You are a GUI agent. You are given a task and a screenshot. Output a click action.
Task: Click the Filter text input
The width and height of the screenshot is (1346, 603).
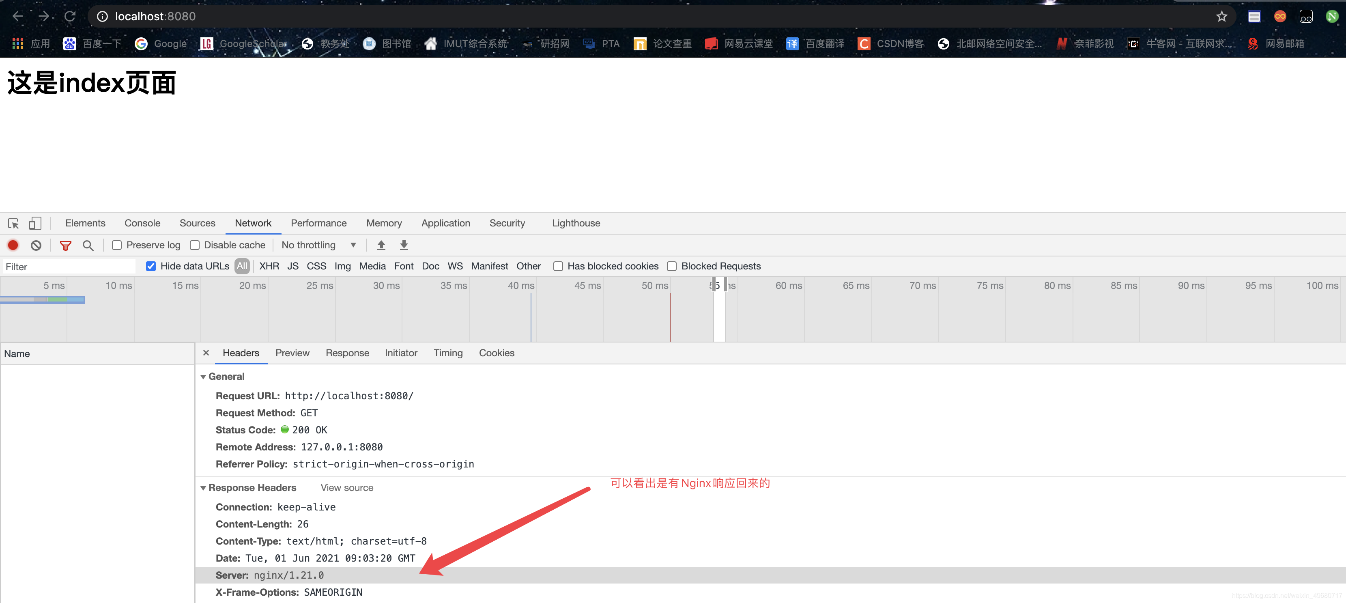click(x=68, y=267)
